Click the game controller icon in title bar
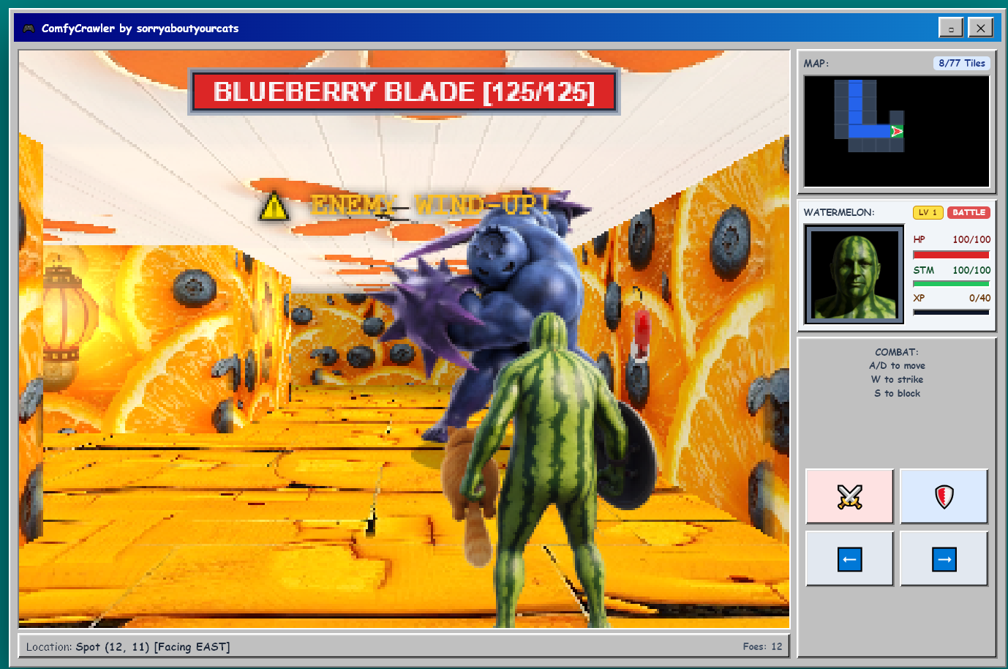 [29, 29]
